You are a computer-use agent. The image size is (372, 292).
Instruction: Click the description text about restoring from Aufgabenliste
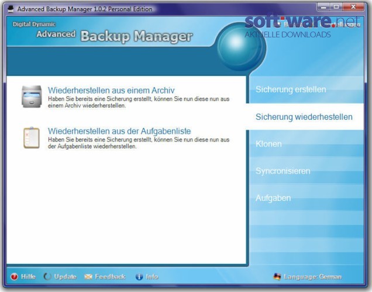click(x=139, y=143)
